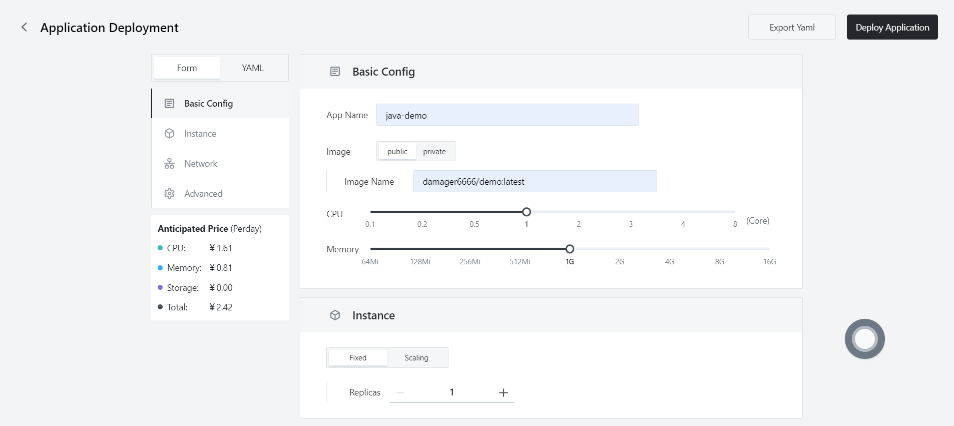
Task: Click Deploy Application button
Action: point(892,27)
